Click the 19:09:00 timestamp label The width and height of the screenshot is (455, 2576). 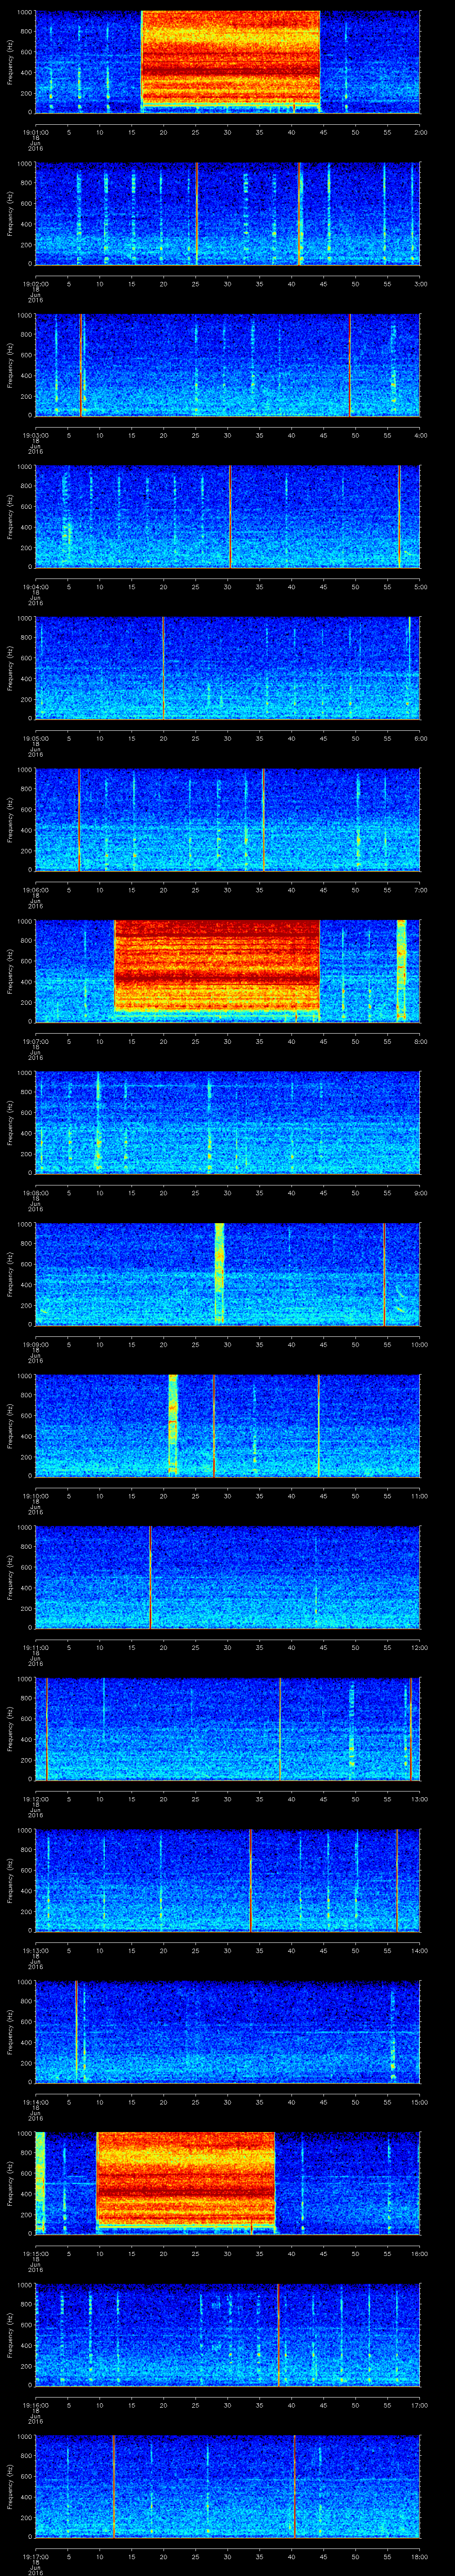[x=36, y=1345]
